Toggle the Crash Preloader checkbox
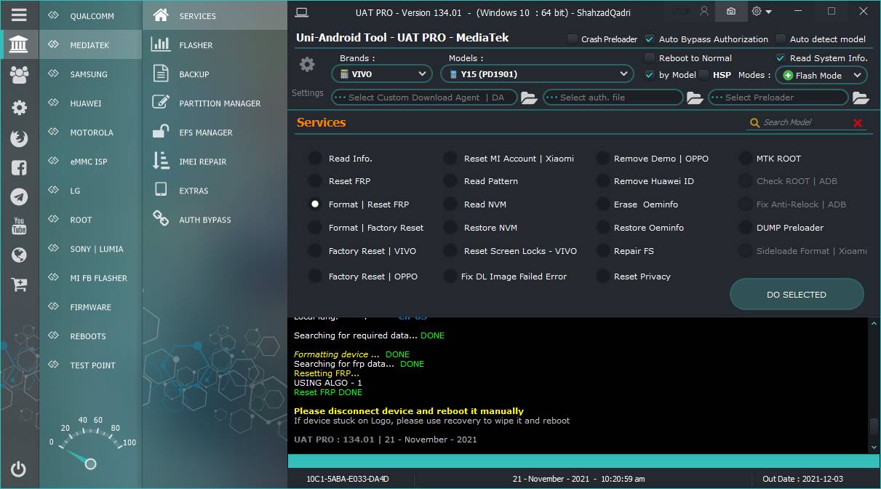 (573, 39)
